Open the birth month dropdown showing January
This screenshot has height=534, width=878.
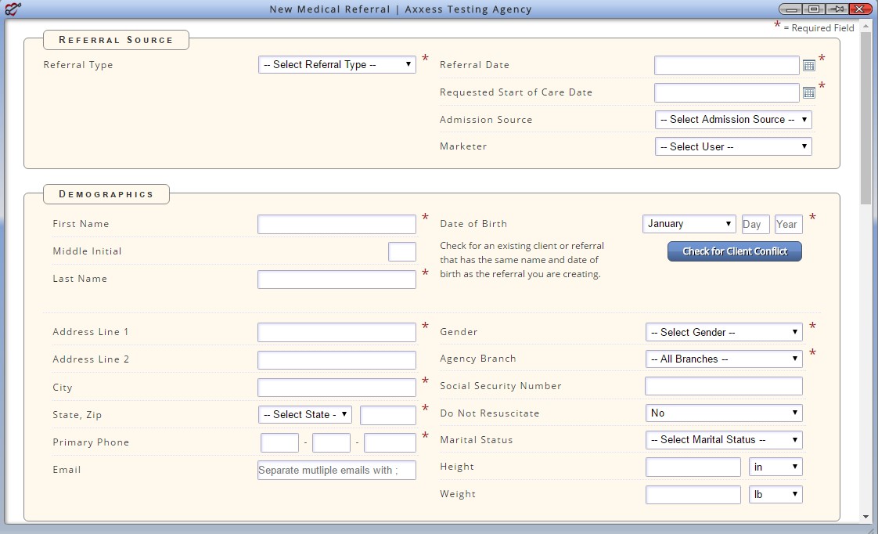pyautogui.click(x=689, y=224)
